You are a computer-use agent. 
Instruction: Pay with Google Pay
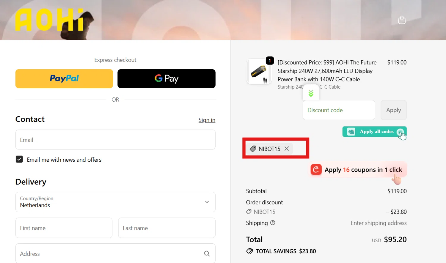click(167, 78)
